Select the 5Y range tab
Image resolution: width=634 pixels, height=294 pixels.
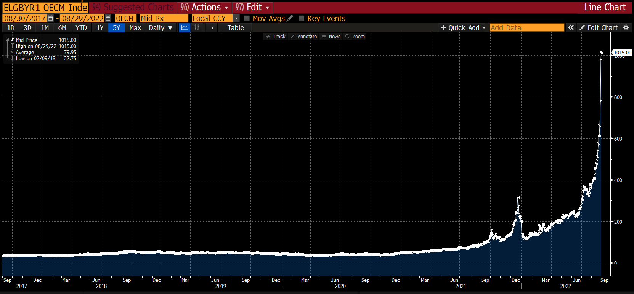point(116,28)
